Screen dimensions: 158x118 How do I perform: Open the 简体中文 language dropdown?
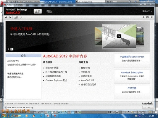pyautogui.click(x=147, y=11)
